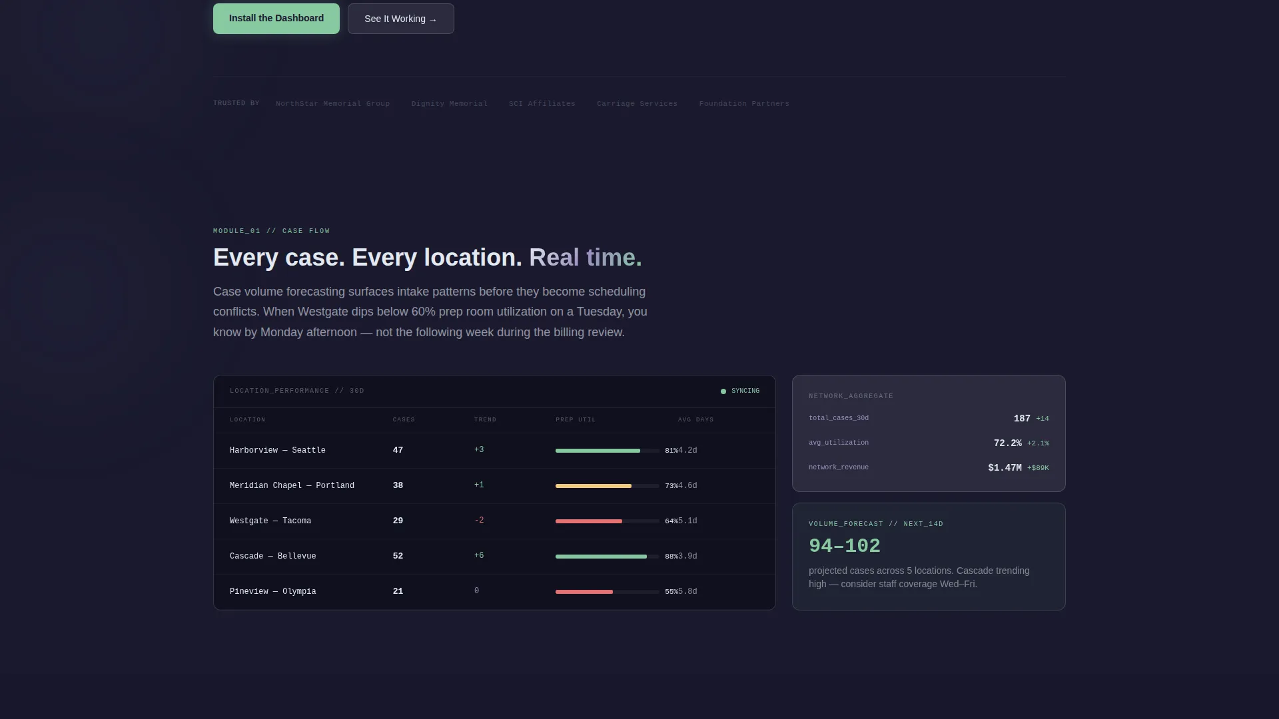Select Carriage Services trusted partner text

638,104
